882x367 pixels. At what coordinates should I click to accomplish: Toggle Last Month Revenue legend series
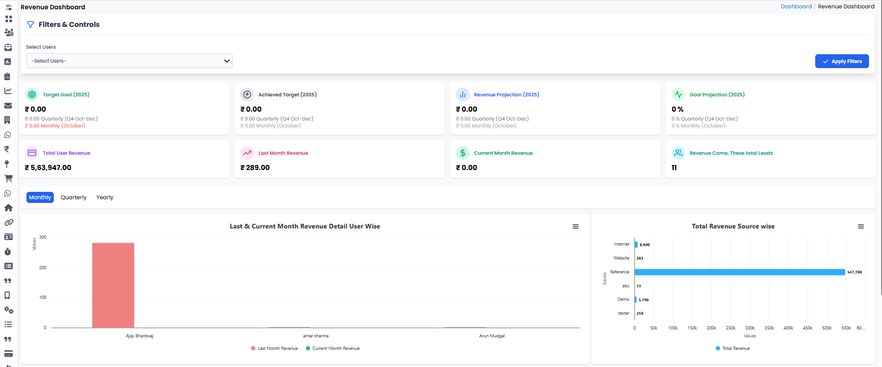(x=275, y=348)
